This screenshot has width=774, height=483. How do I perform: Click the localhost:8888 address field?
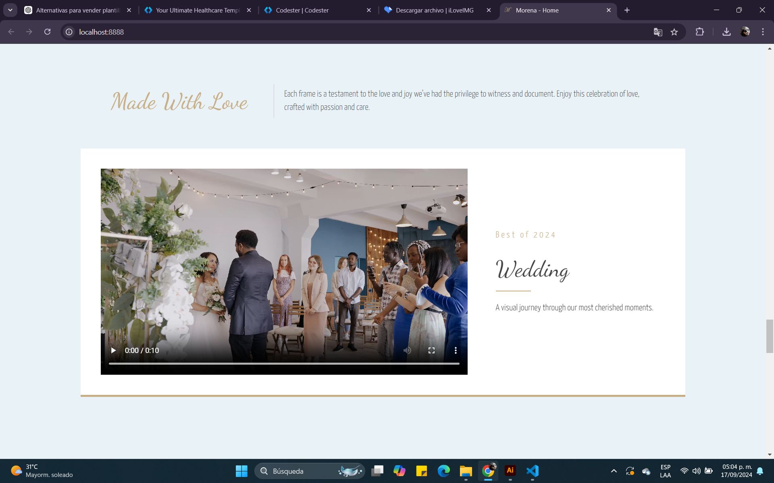282,32
